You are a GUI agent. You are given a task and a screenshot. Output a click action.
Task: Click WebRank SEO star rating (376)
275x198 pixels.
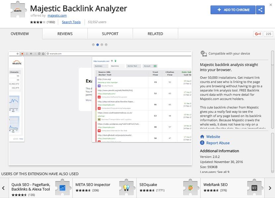click(215, 190)
